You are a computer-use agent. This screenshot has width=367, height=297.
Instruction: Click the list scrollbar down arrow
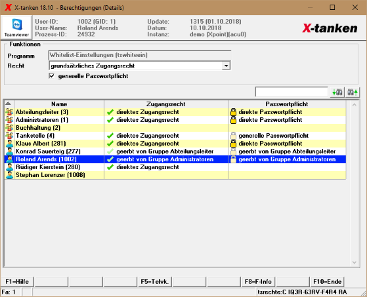354,262
